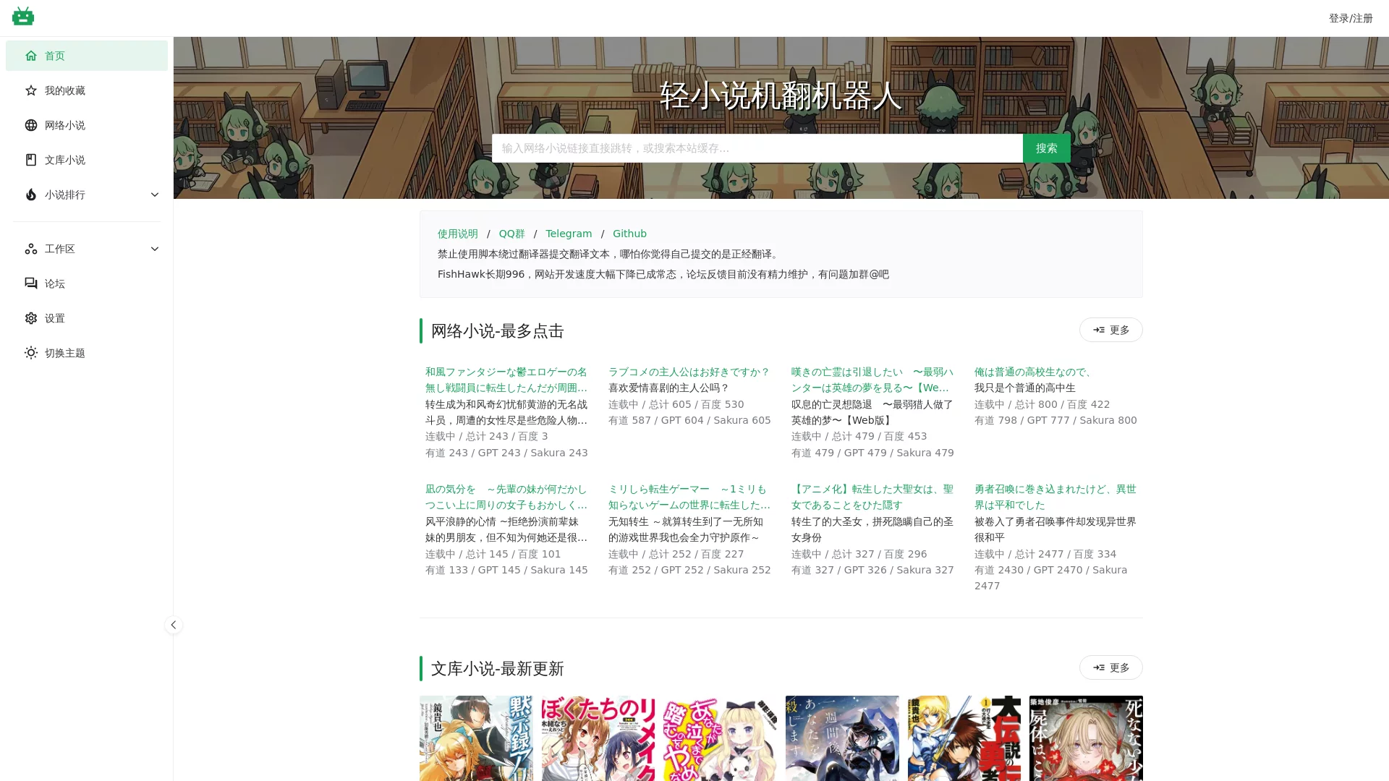Open the 一週間後 book cover thumbnail
Viewport: 1389px width, 781px height.
[x=842, y=738]
